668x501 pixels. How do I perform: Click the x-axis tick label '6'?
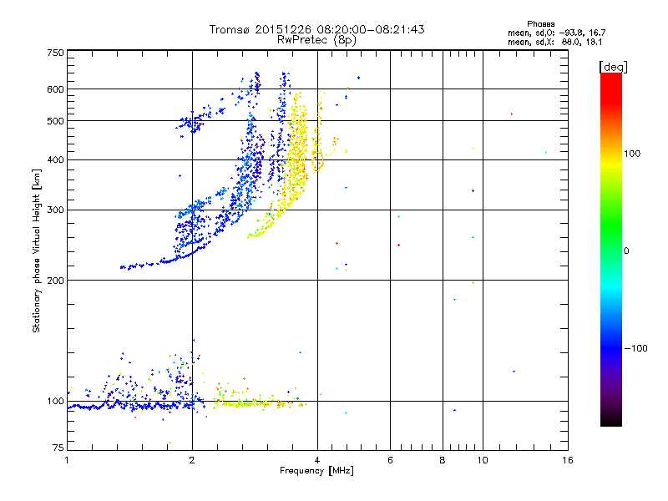(390, 460)
